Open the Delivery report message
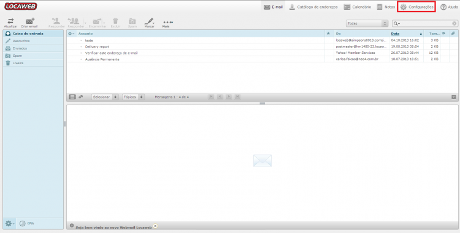Image resolution: width=460 pixels, height=233 pixels. click(97, 46)
